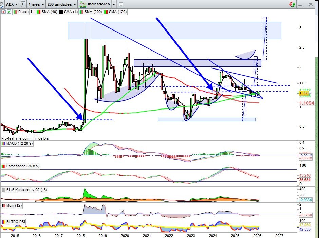Click the 2024 label on time axis

[x=213, y=236]
